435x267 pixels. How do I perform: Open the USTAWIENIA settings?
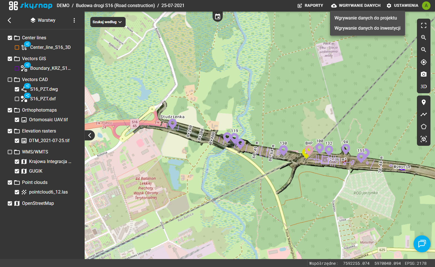(402, 5)
